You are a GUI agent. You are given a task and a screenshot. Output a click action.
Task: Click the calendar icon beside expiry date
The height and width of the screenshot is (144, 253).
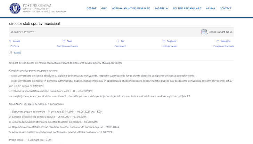point(204,32)
